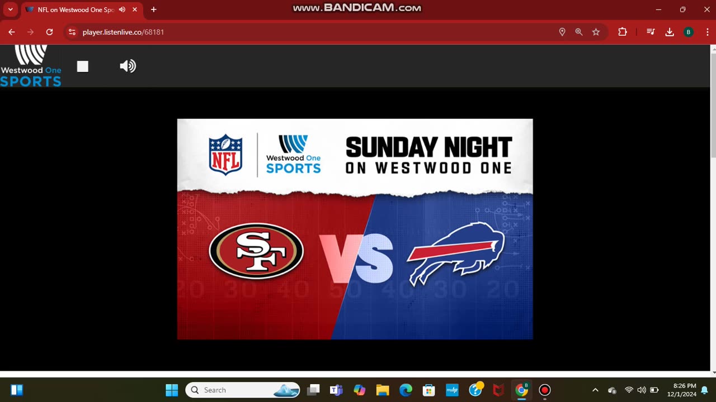The width and height of the screenshot is (716, 402).
Task: Select the NFL on Westwood One tab
Action: point(76,9)
